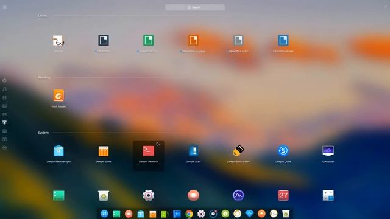Screen dimensions: 390x219
Task: Launch the pink screen recorder app in grid
Action: [193, 196]
